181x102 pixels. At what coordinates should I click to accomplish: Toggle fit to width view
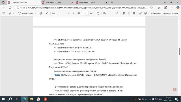pos(79,13)
